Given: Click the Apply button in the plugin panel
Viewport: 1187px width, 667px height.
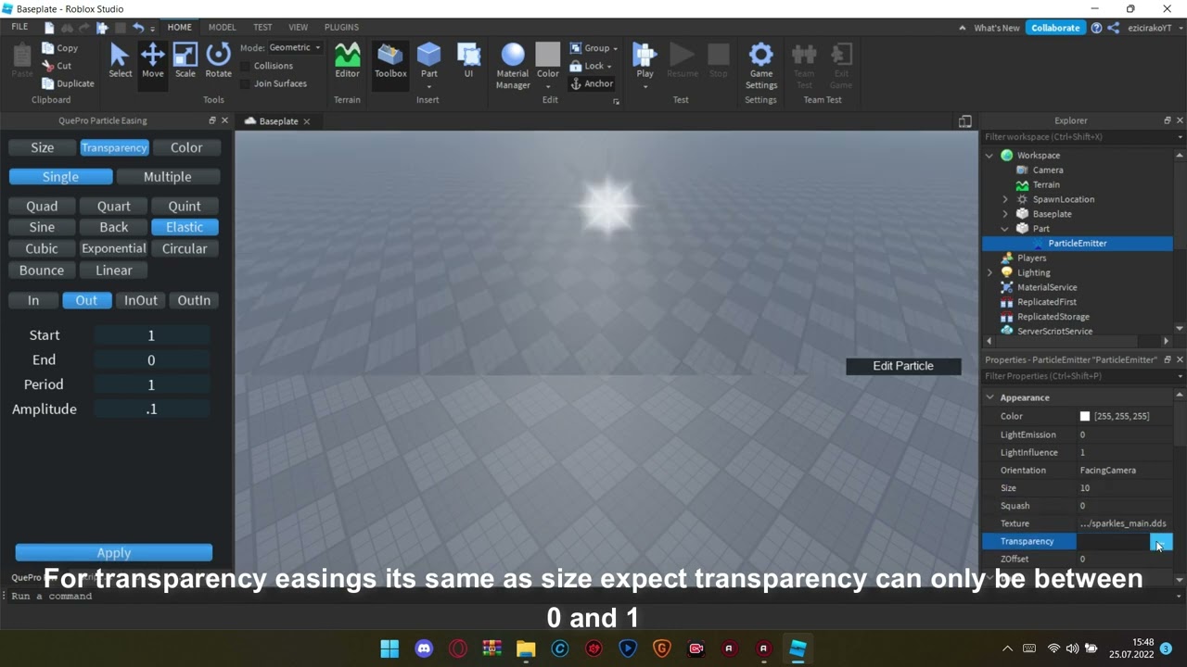Looking at the screenshot, I should [x=114, y=553].
